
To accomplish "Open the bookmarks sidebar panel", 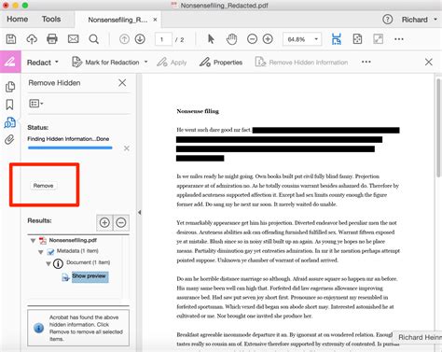I will coord(9,105).
